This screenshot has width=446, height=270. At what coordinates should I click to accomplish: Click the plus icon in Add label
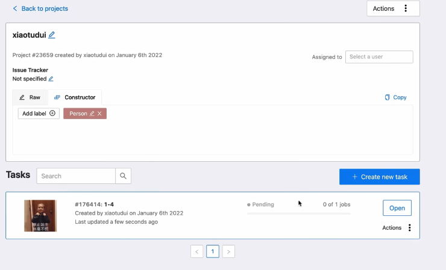click(x=52, y=114)
